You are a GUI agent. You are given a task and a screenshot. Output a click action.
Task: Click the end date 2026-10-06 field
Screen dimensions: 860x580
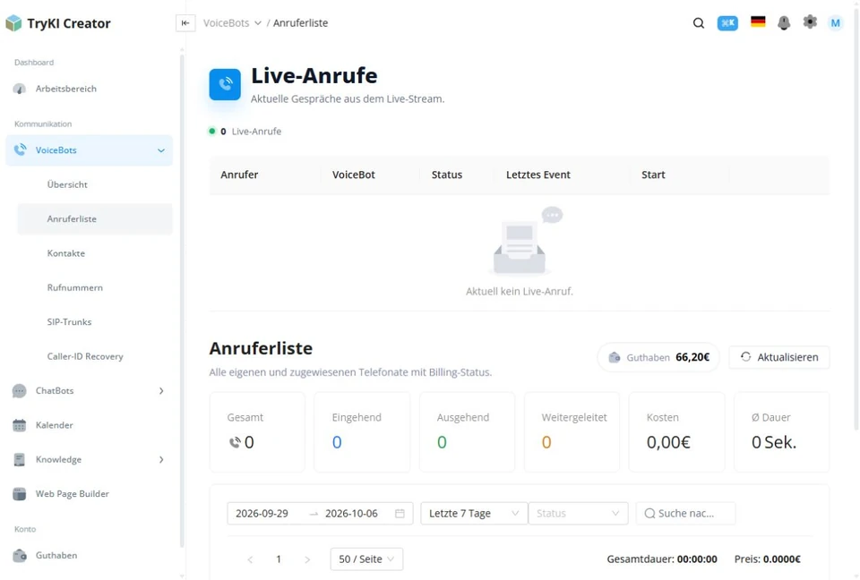(351, 514)
